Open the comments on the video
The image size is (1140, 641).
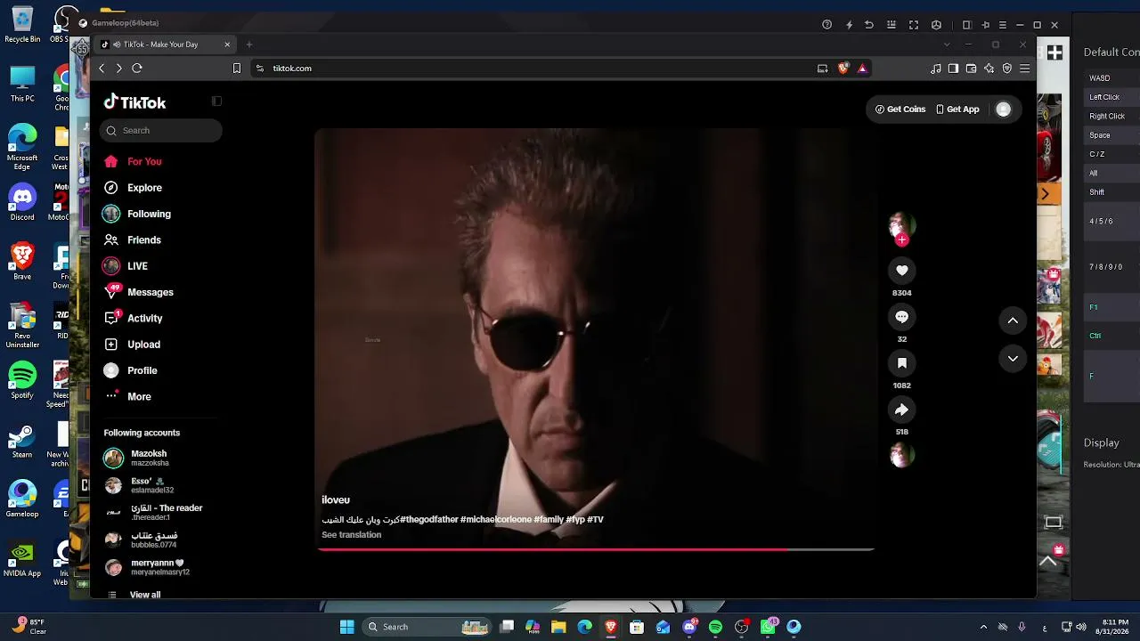pos(901,317)
